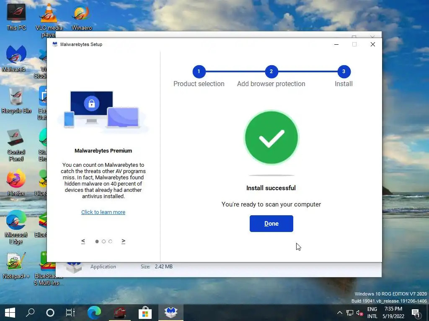
Task: Open the 'Click to learn more' link
Action: [103, 212]
